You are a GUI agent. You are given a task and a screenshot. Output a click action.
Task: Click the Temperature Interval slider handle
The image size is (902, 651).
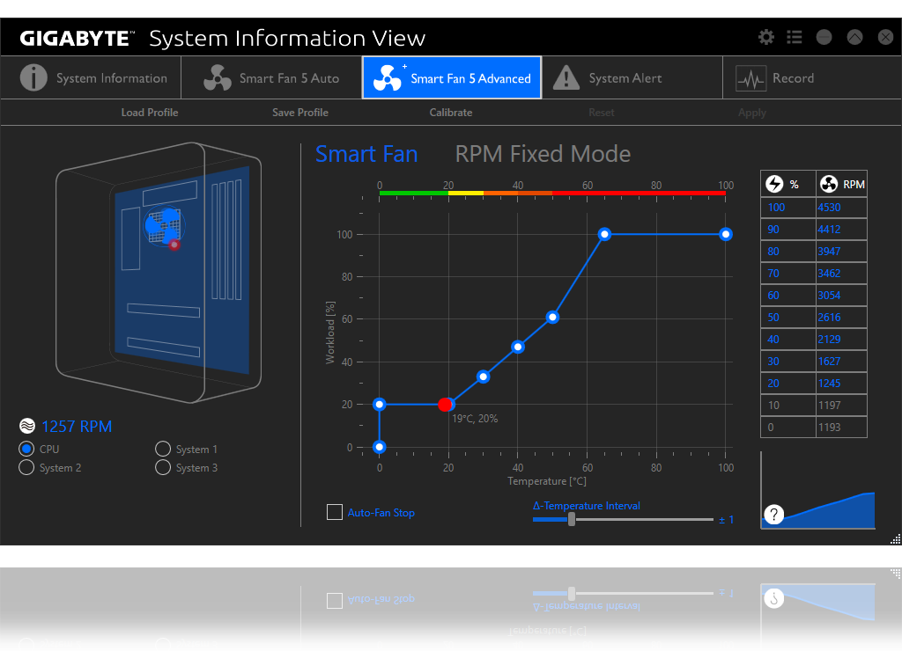click(572, 519)
